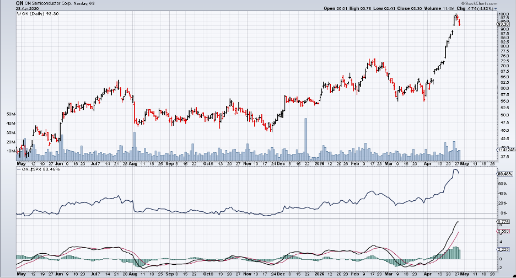This screenshot has height=278, width=516.
Task: Click the volume value tag on right axis
Action: (x=506, y=150)
